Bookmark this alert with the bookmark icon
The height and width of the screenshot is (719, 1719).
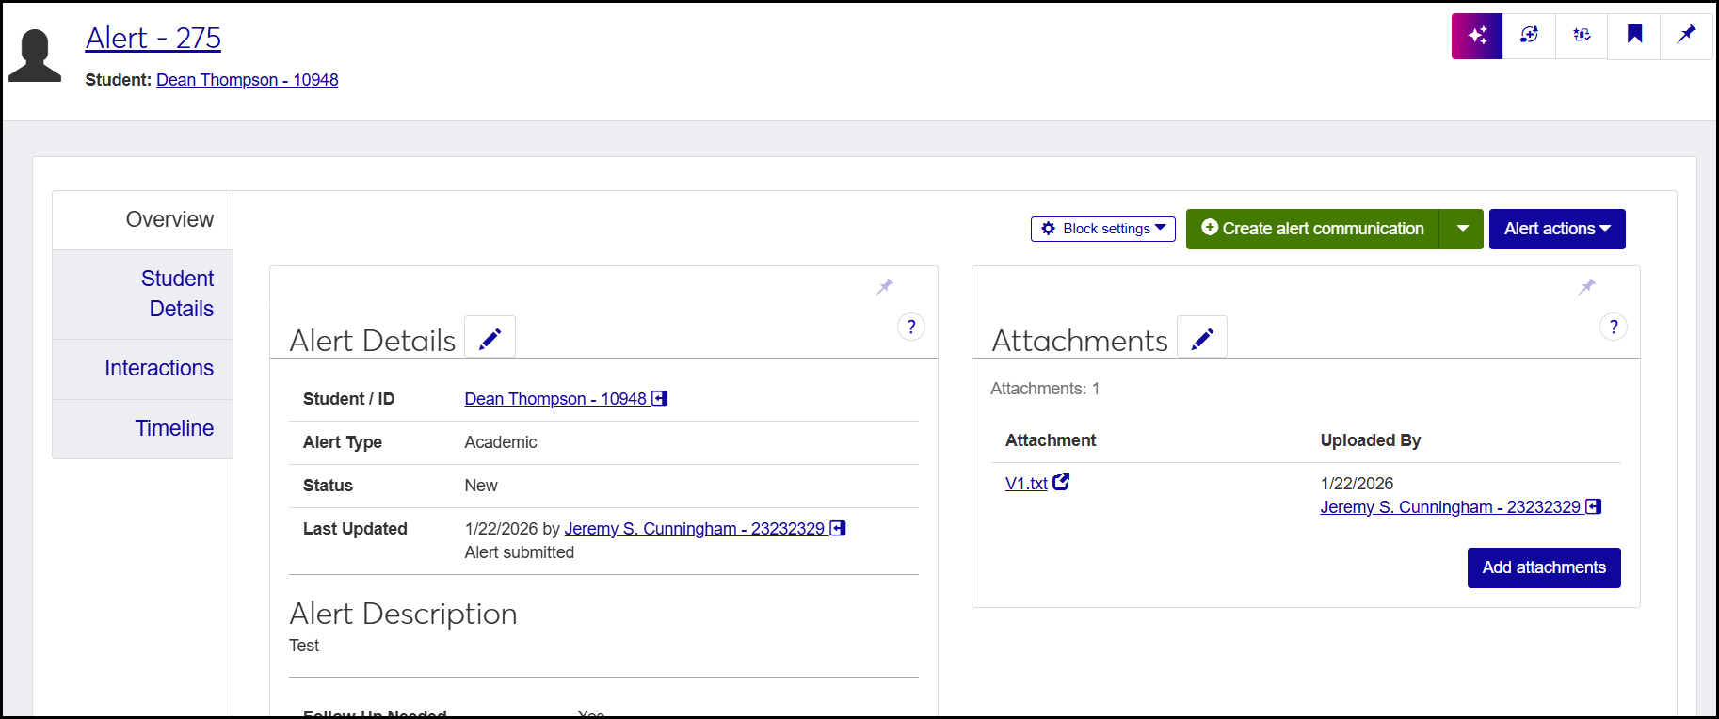1634,36
